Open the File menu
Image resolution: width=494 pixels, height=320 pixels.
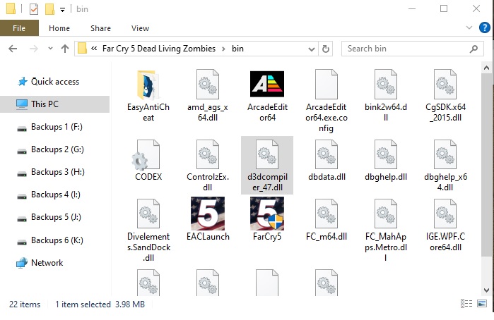[x=19, y=28]
